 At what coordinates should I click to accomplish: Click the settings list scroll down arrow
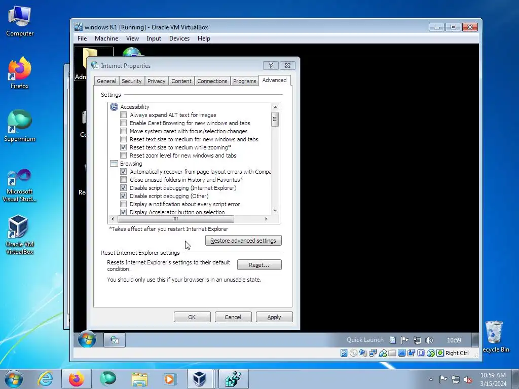coord(275,211)
